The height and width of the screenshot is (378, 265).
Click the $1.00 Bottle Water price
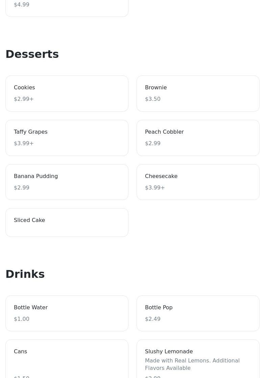click(22, 319)
